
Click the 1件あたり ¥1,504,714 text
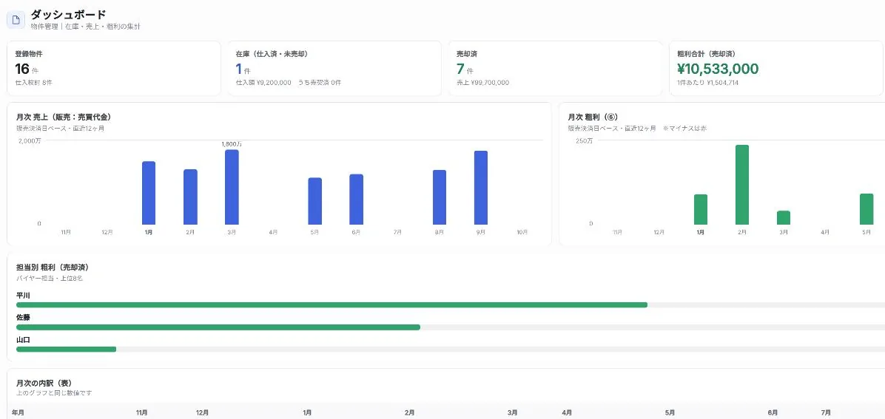coord(707,83)
